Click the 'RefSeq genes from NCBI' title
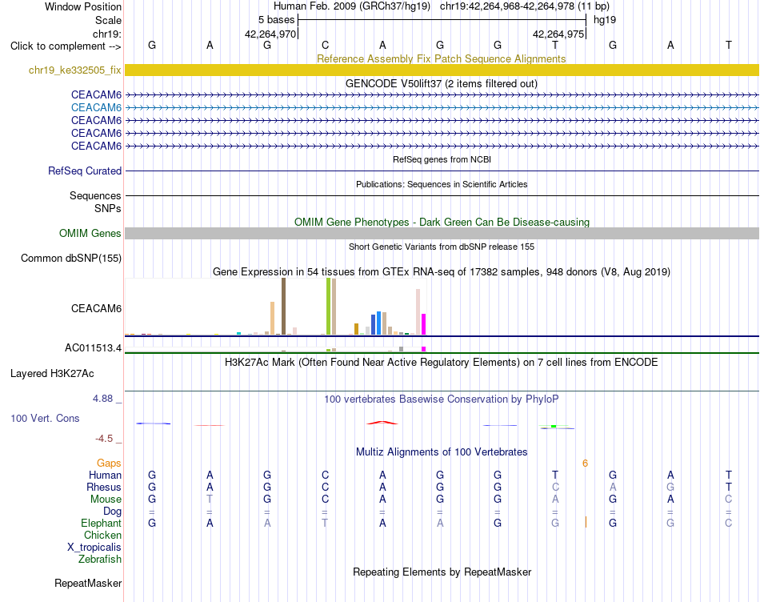The image size is (760, 602). 442,159
